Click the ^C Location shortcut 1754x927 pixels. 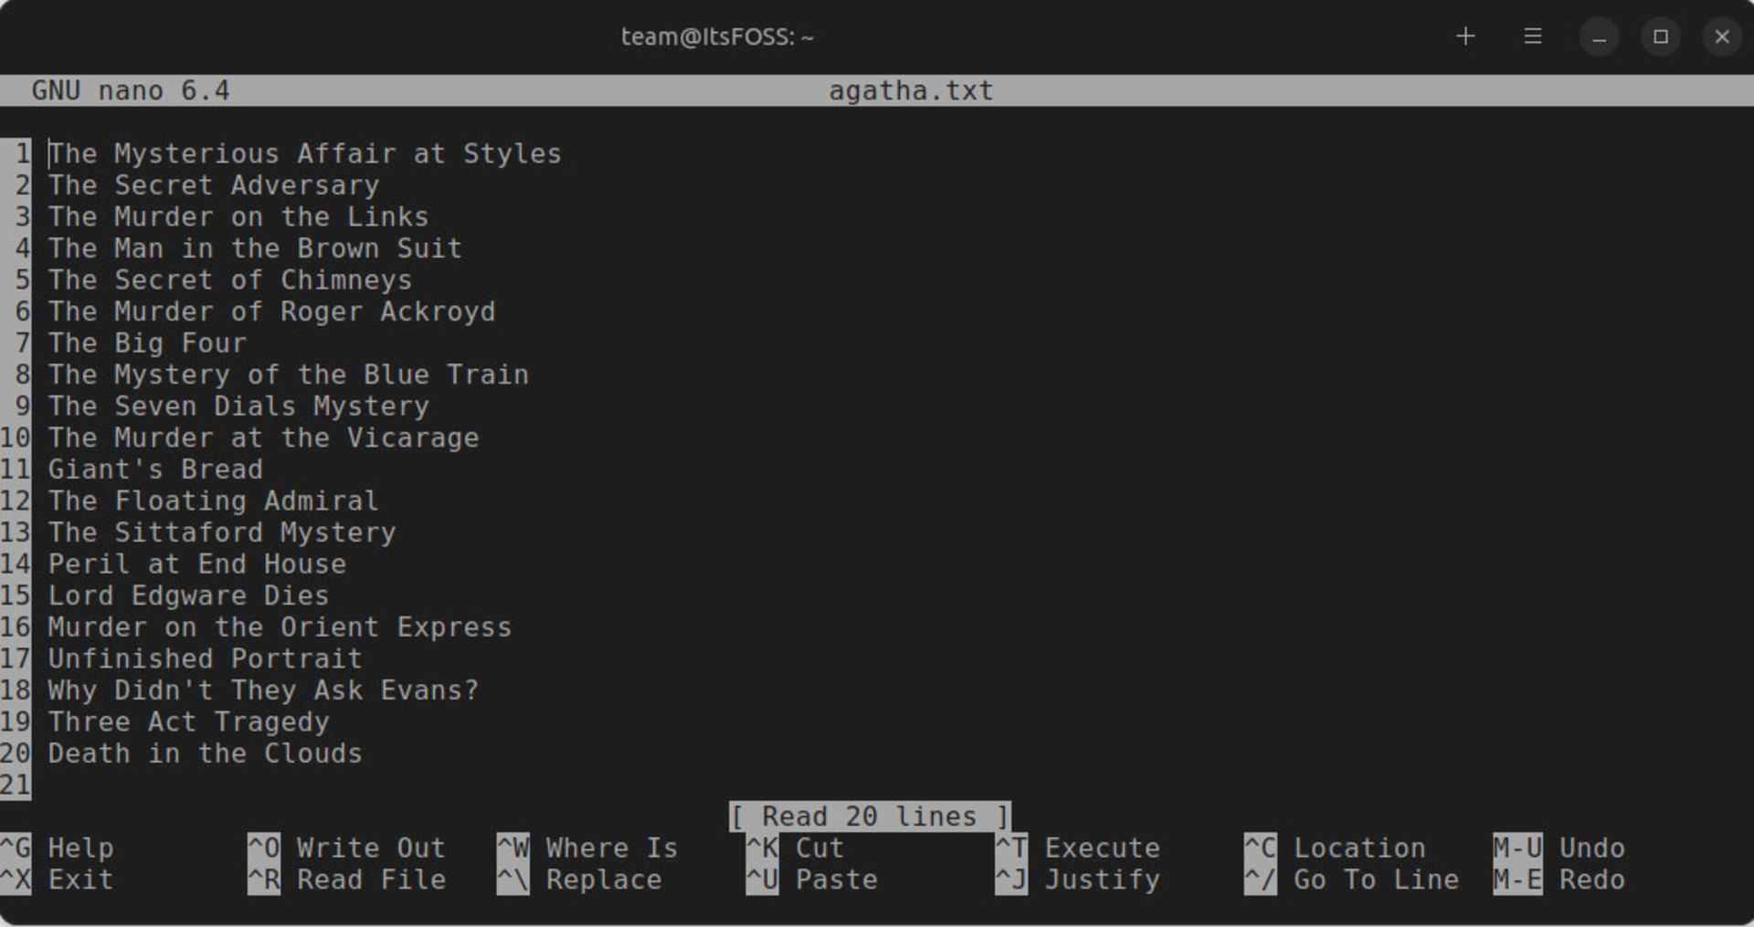click(1335, 848)
